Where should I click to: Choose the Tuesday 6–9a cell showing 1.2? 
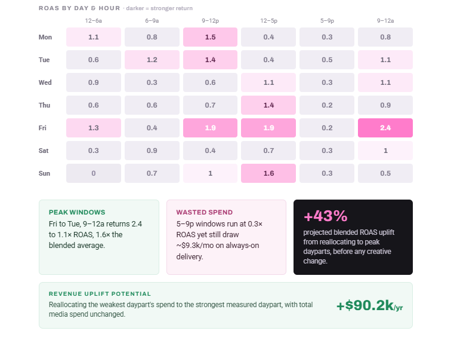tap(152, 60)
